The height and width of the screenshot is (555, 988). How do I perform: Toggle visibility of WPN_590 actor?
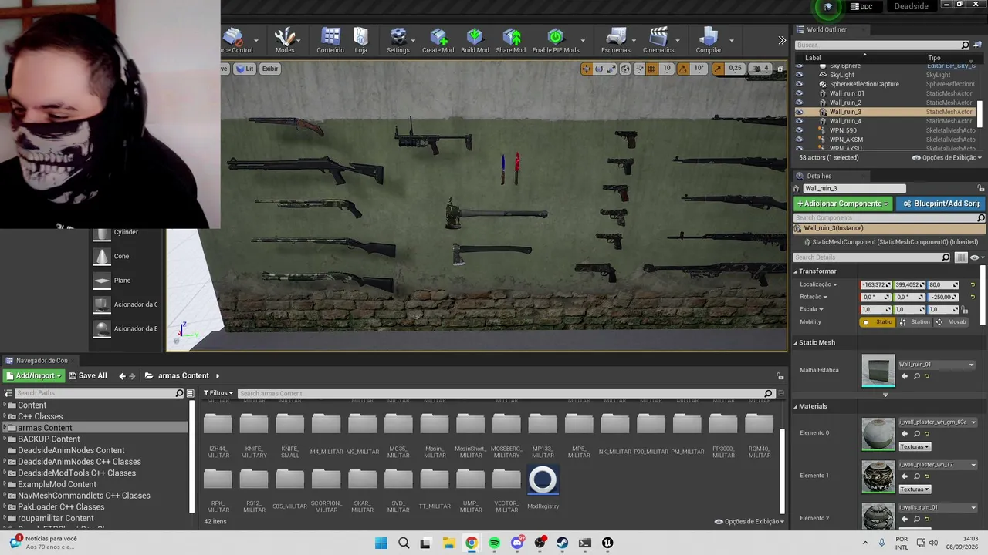tap(799, 130)
